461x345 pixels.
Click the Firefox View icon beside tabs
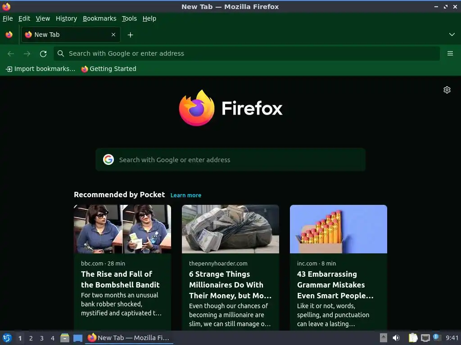click(x=9, y=35)
